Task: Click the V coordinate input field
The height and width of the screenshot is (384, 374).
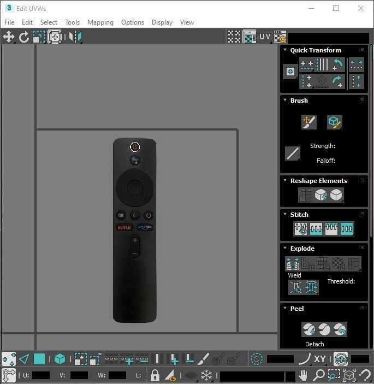Action: (x=79, y=375)
